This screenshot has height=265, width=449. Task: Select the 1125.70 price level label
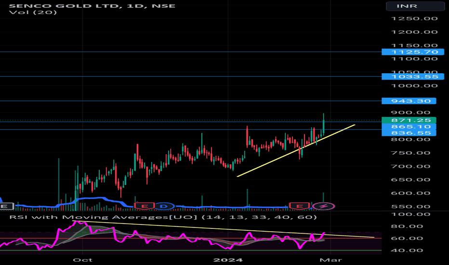(413, 52)
